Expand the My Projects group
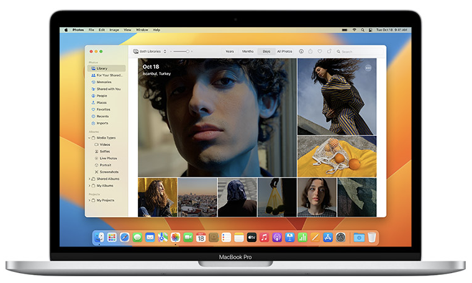 tap(89, 200)
